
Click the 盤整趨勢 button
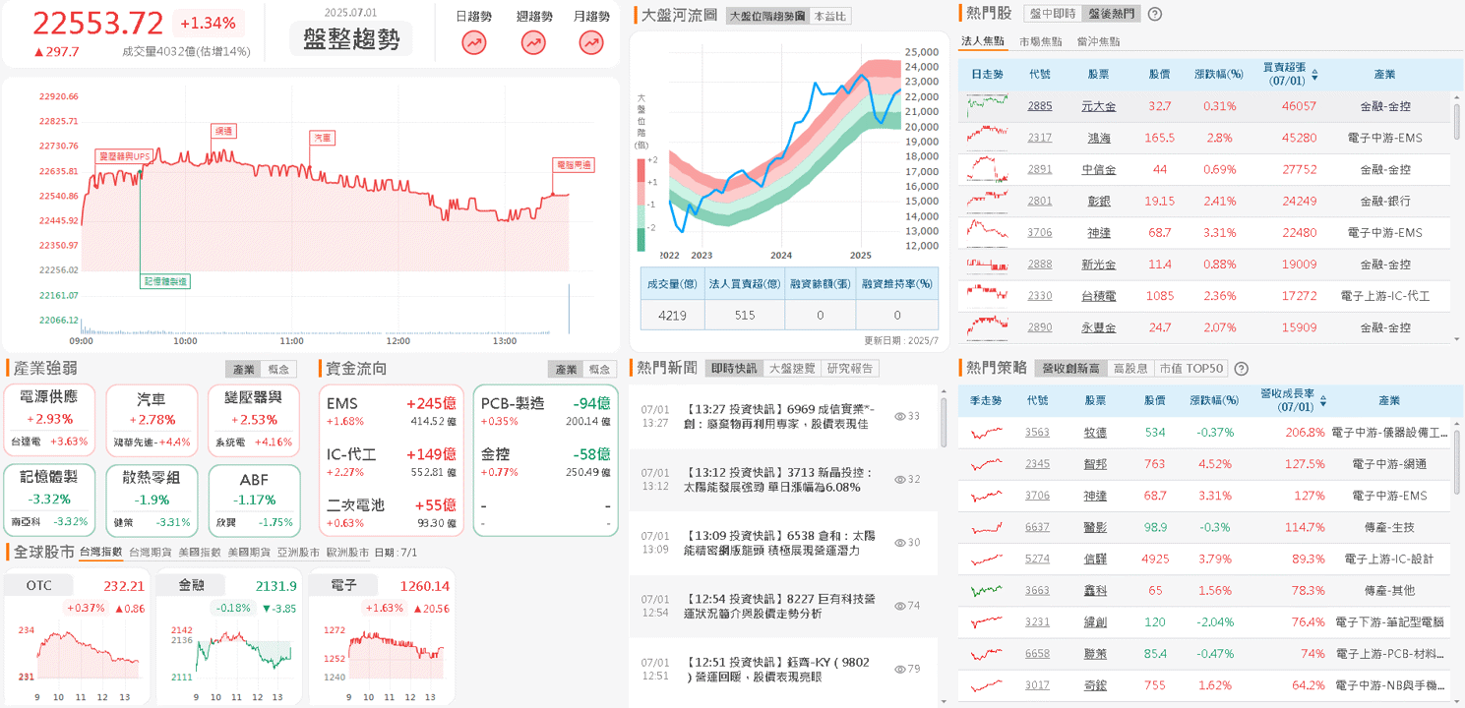click(351, 39)
